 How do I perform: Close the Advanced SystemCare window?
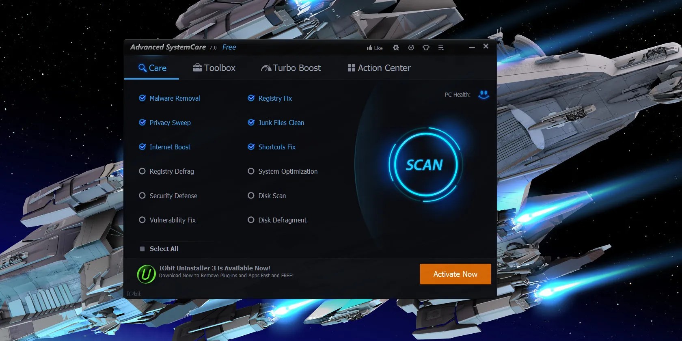(x=486, y=46)
